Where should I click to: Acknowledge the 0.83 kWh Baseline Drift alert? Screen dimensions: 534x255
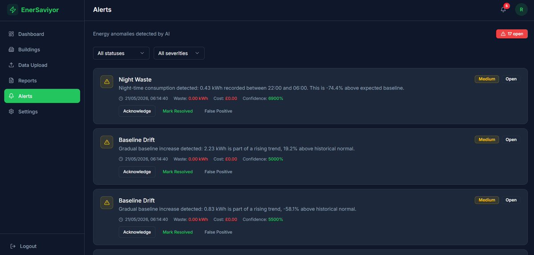[137, 232]
